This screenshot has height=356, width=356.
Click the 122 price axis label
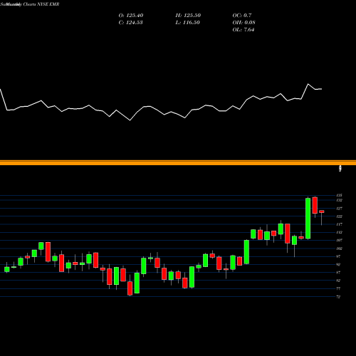(x=340, y=216)
